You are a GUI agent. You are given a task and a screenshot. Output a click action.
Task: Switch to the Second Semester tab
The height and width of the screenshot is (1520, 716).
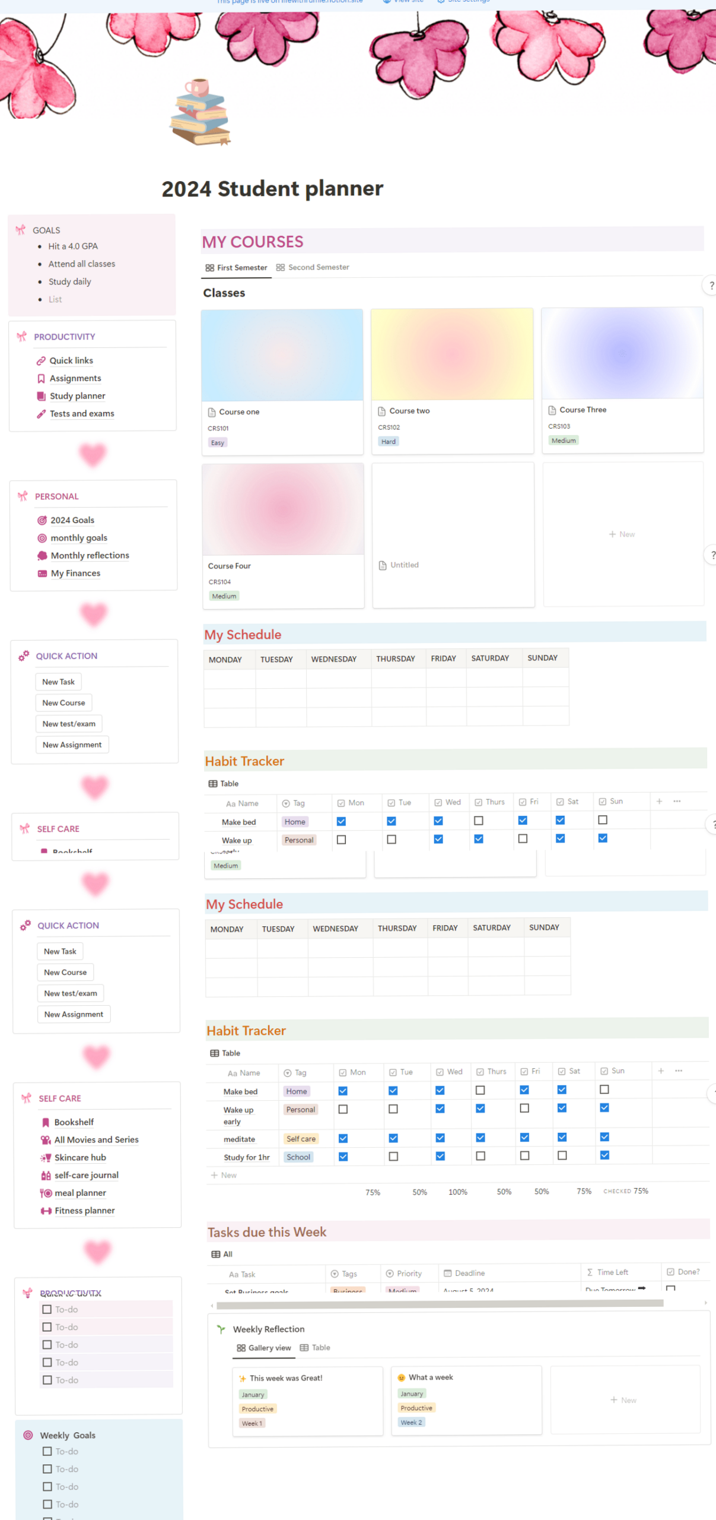coord(313,267)
